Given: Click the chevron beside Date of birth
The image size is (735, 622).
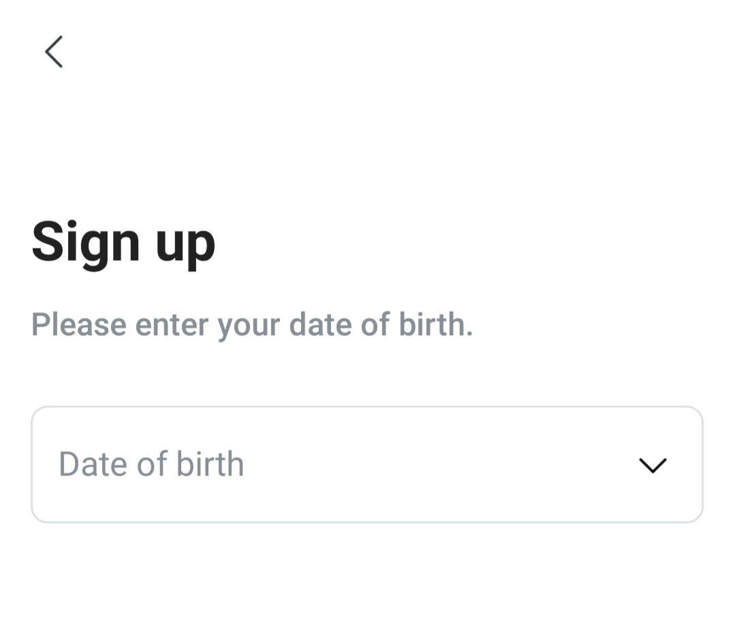Looking at the screenshot, I should [653, 465].
